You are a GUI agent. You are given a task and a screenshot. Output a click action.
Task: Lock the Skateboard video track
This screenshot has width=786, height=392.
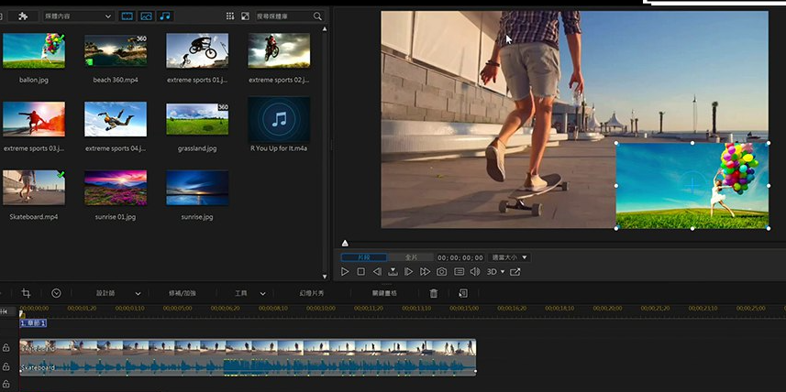click(6, 348)
